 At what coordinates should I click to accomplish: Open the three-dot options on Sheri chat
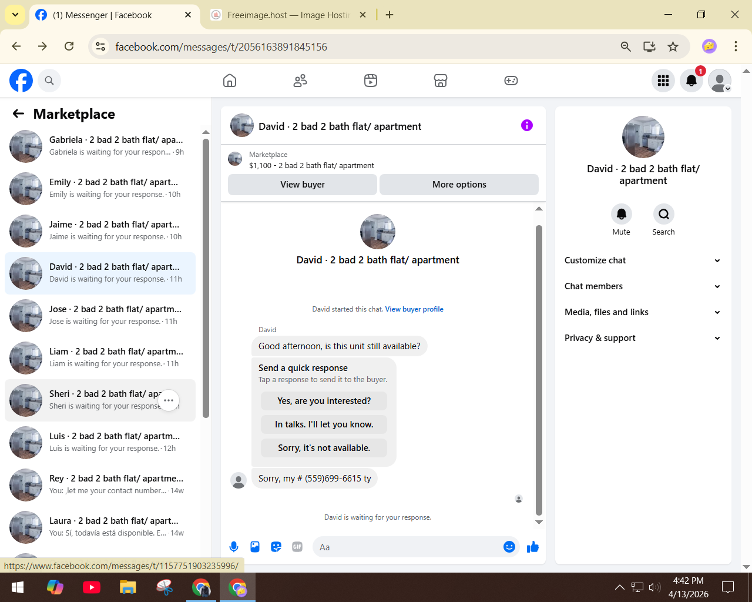169,400
